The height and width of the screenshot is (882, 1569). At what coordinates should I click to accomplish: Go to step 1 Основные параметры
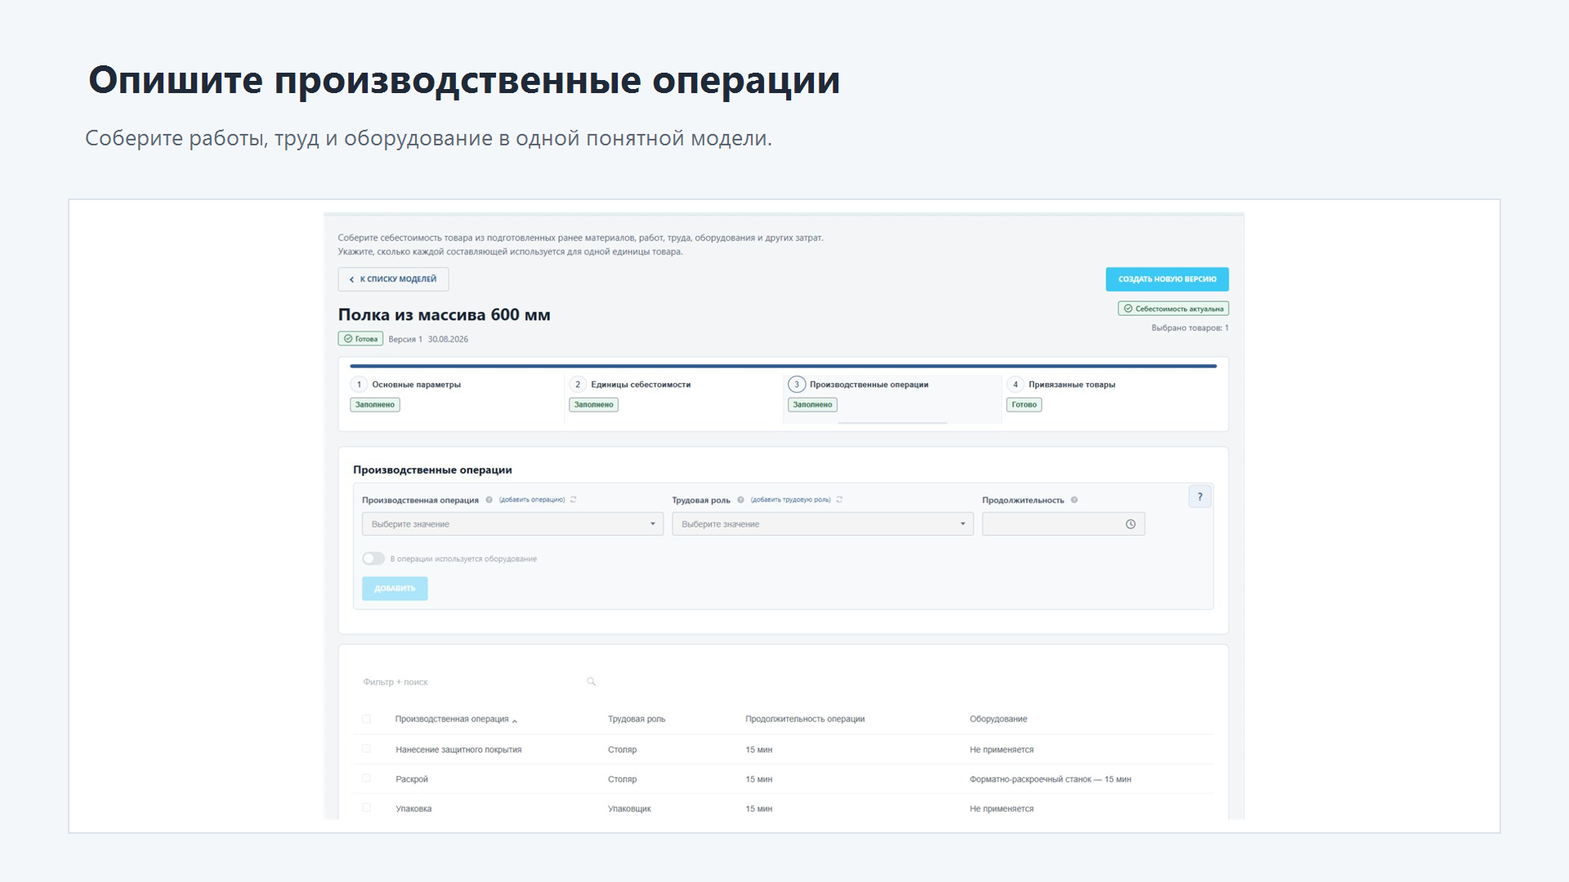[417, 385]
